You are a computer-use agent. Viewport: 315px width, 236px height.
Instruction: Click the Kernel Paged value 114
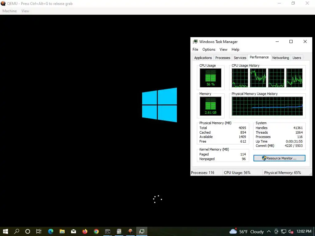(243, 154)
